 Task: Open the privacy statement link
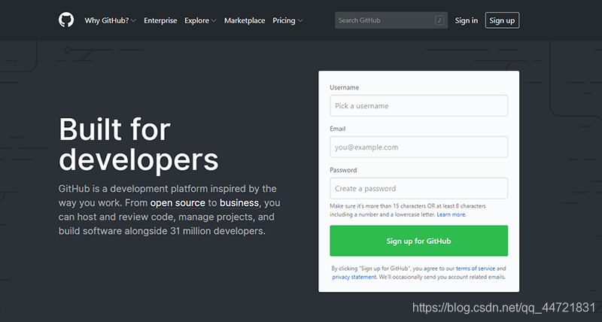tap(354, 277)
